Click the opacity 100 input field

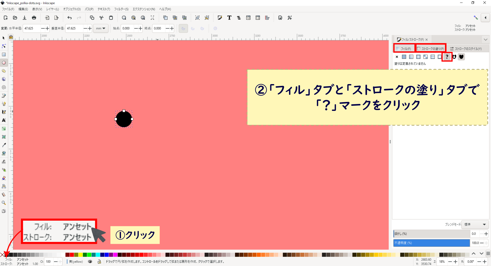(48, 262)
